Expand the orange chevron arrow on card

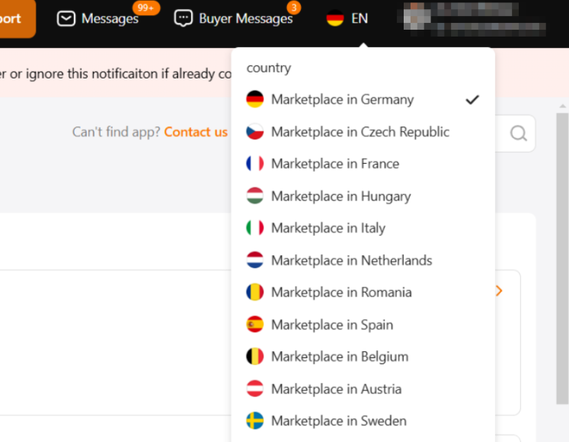click(499, 290)
